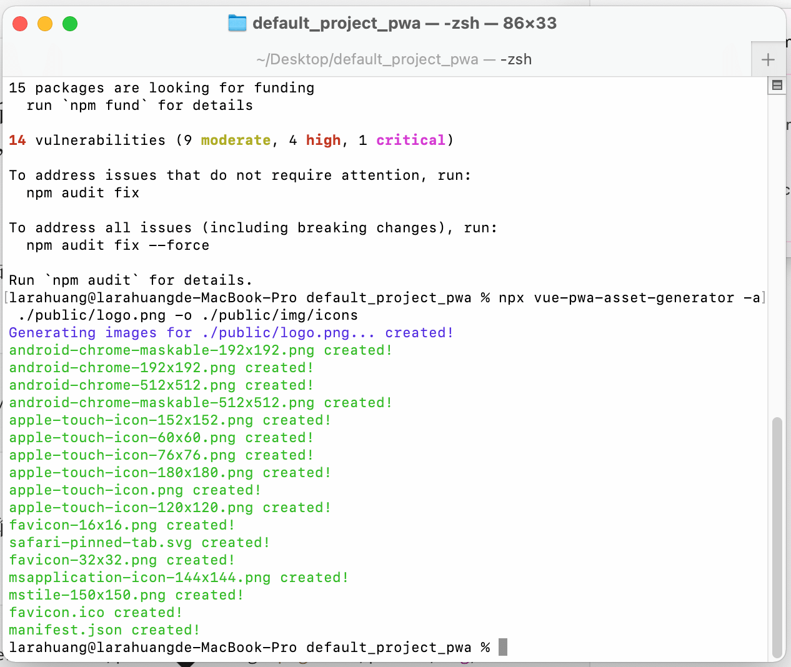The height and width of the screenshot is (667, 791).
Task: Click the red word high
Action: [323, 141]
